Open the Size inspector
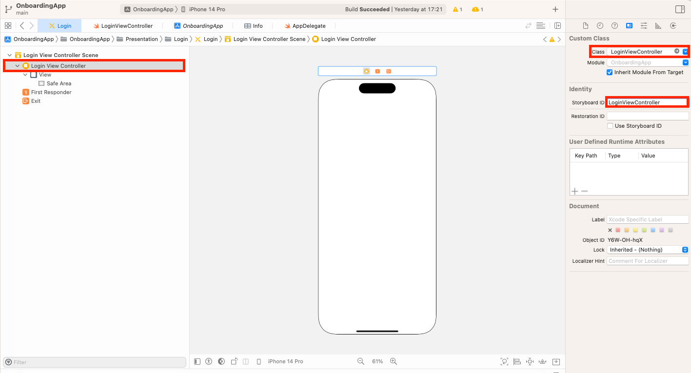The height and width of the screenshot is (373, 691). tap(658, 25)
